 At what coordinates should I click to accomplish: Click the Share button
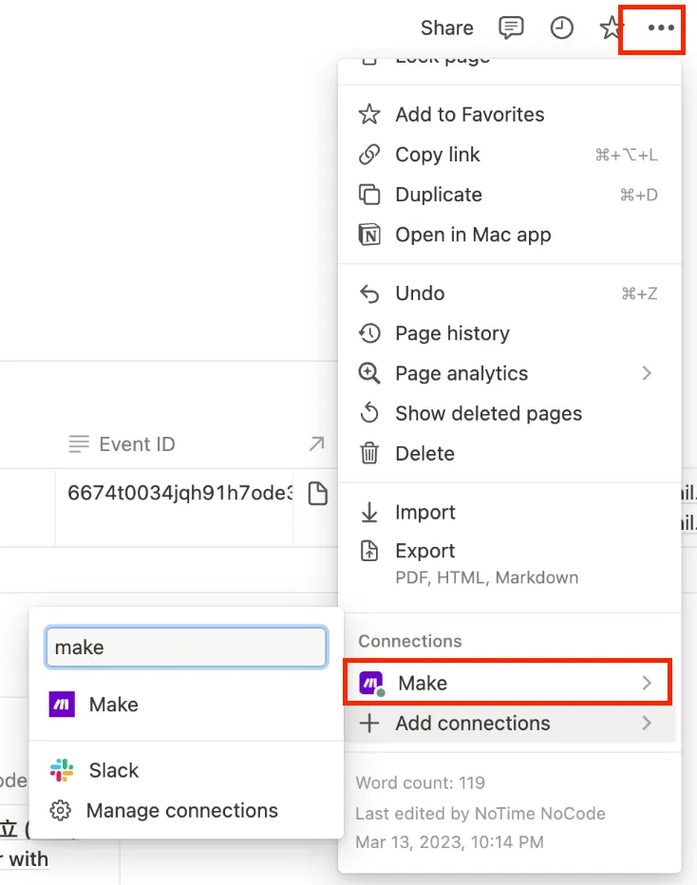pos(446,28)
